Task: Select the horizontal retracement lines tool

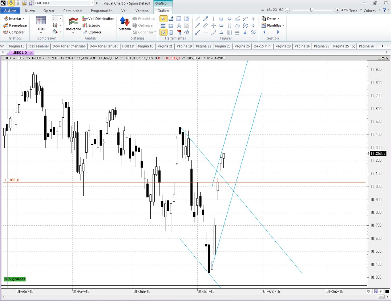Action: (237, 32)
